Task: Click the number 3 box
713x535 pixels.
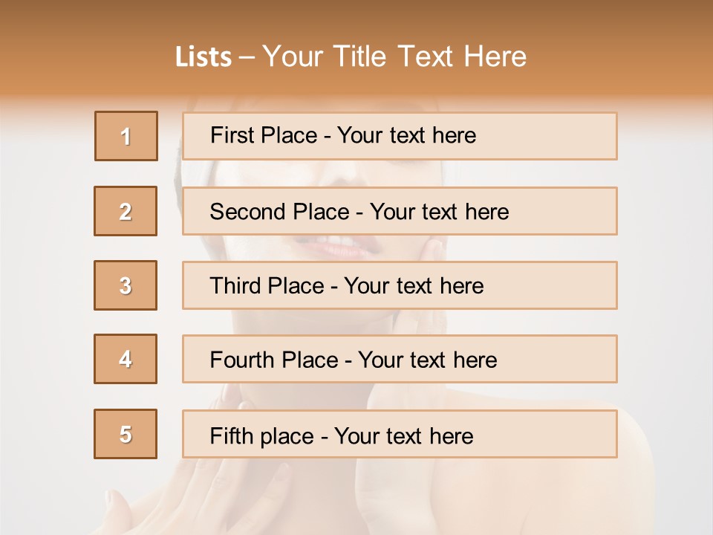Action: [x=126, y=285]
